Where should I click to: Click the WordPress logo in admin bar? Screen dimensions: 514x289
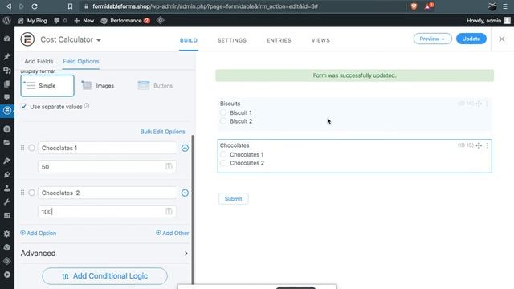[7, 20]
